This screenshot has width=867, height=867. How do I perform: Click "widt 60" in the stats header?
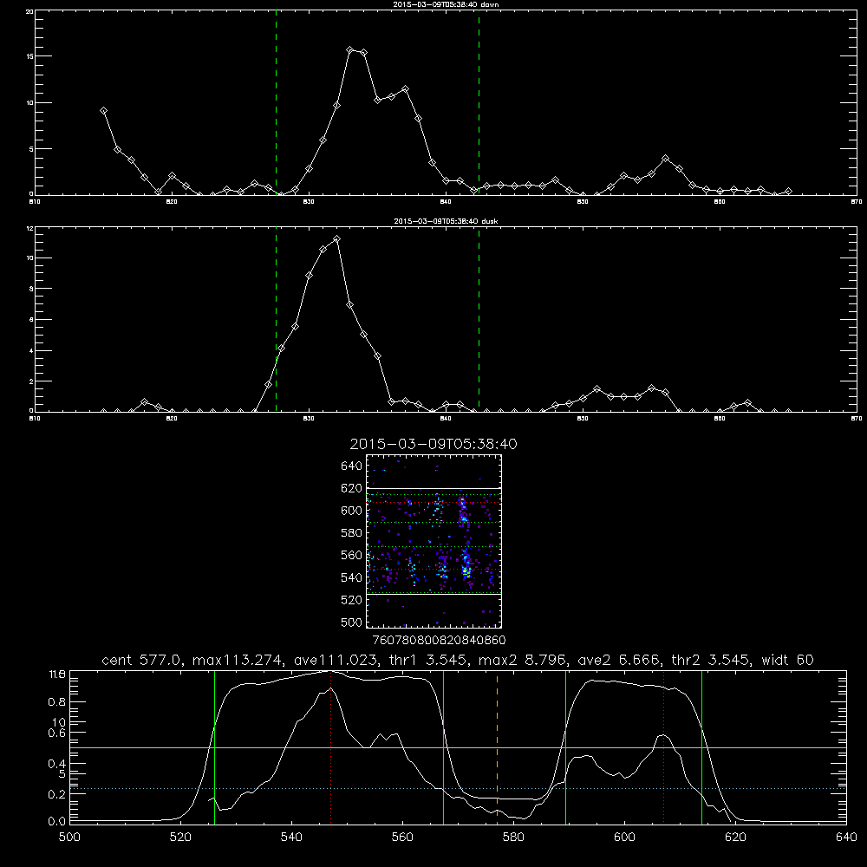tap(787, 660)
